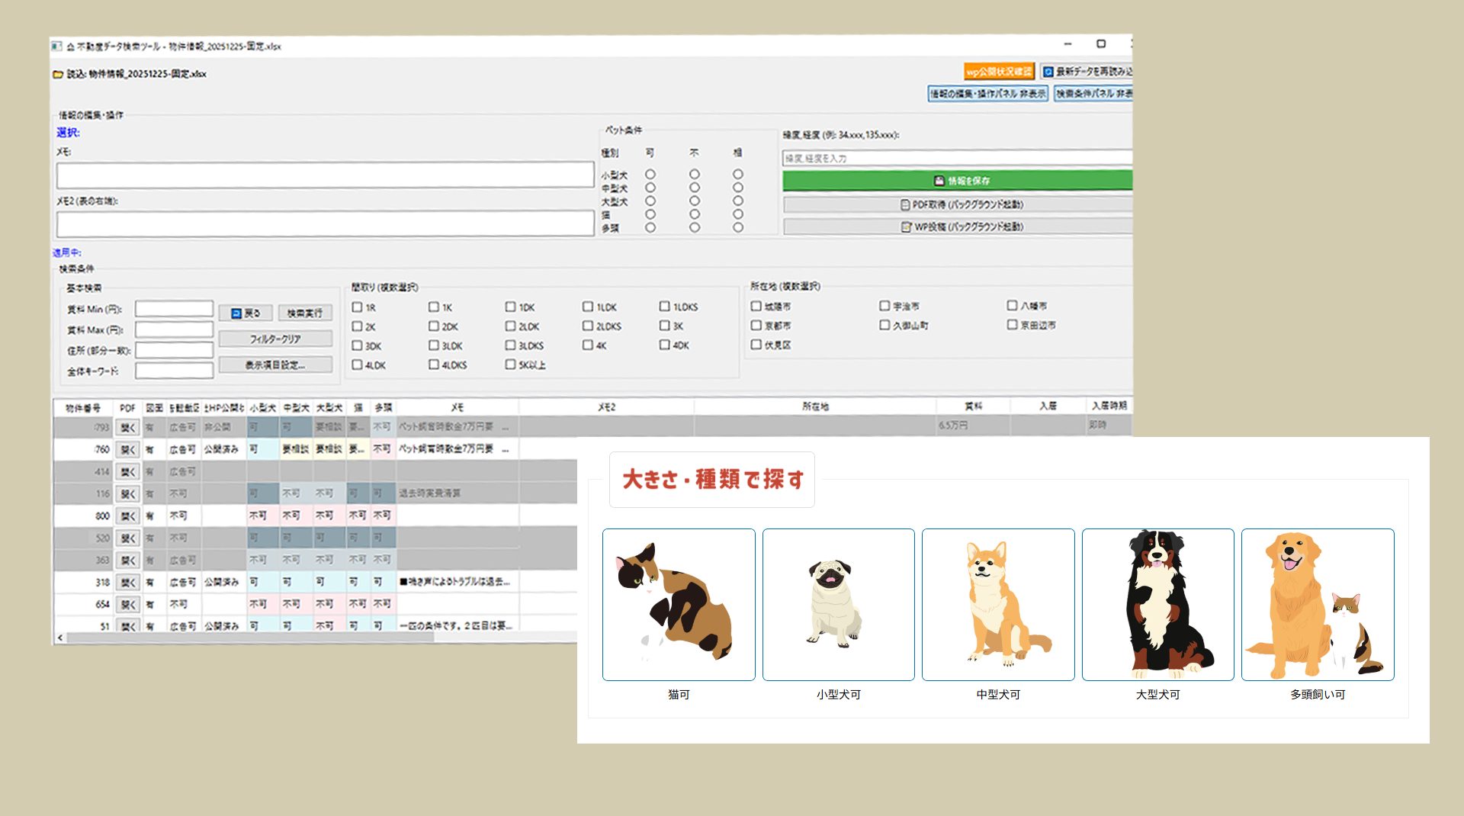
Task: Click the 所在地 column header
Action: coord(814,406)
